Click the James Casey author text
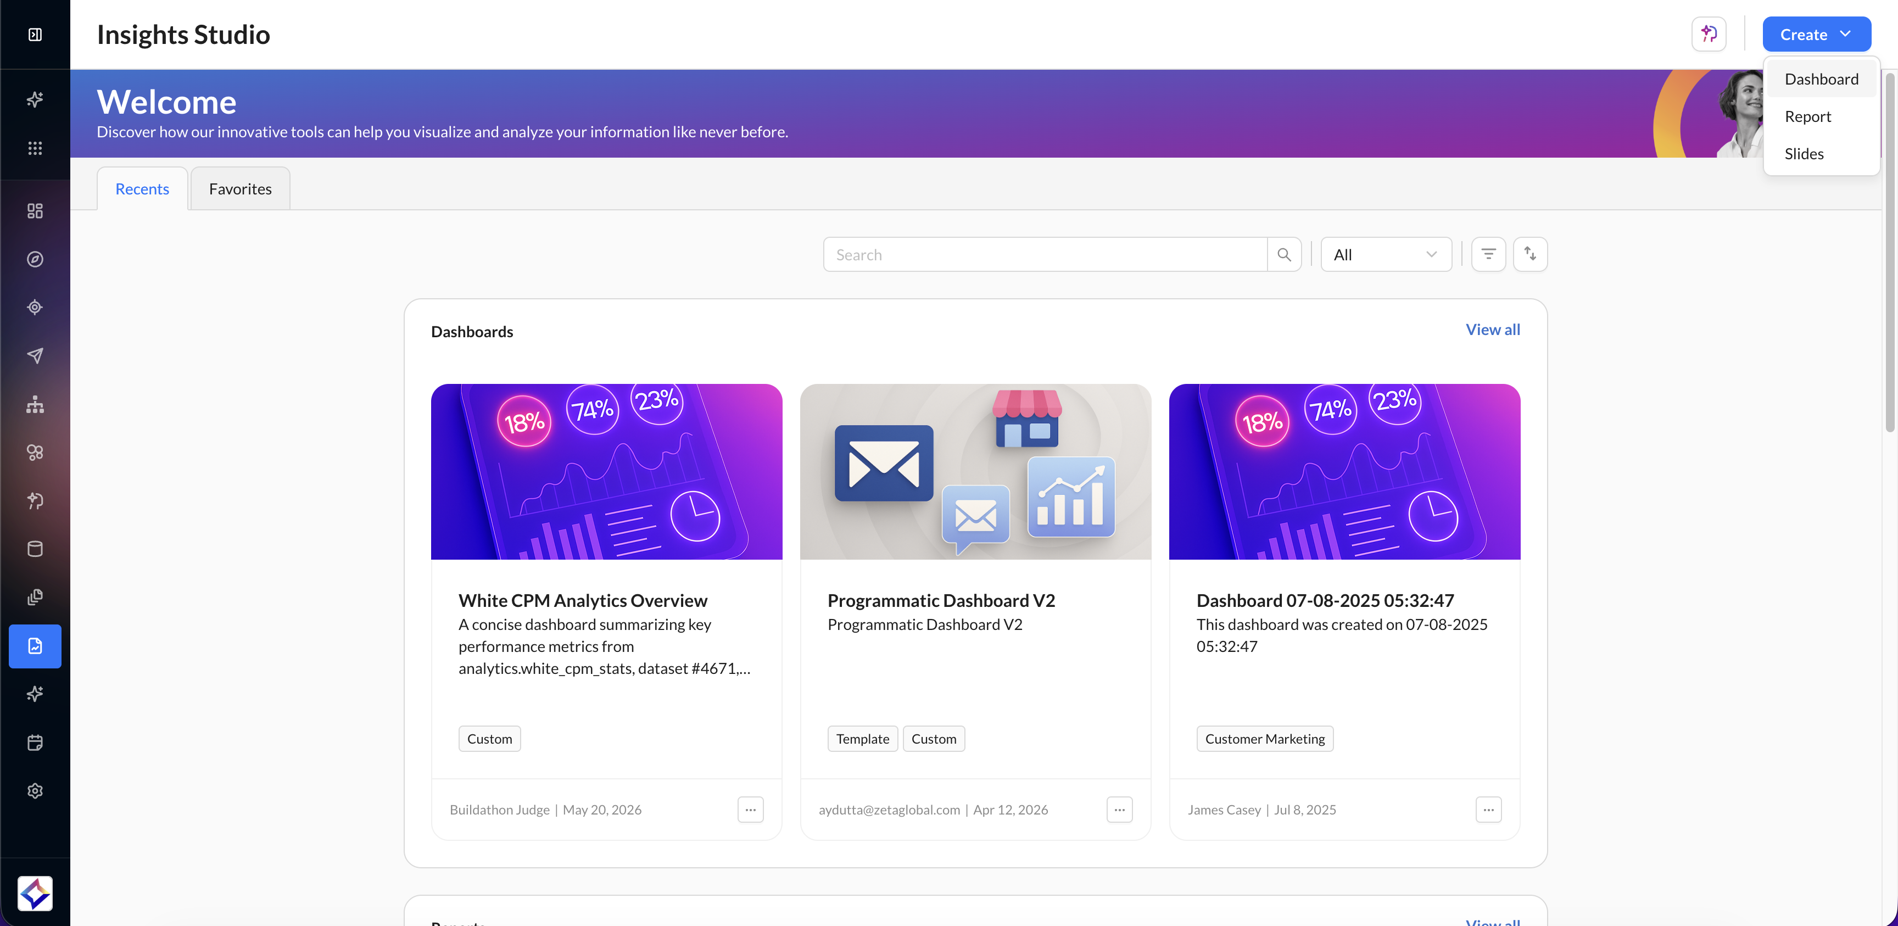 1224,810
